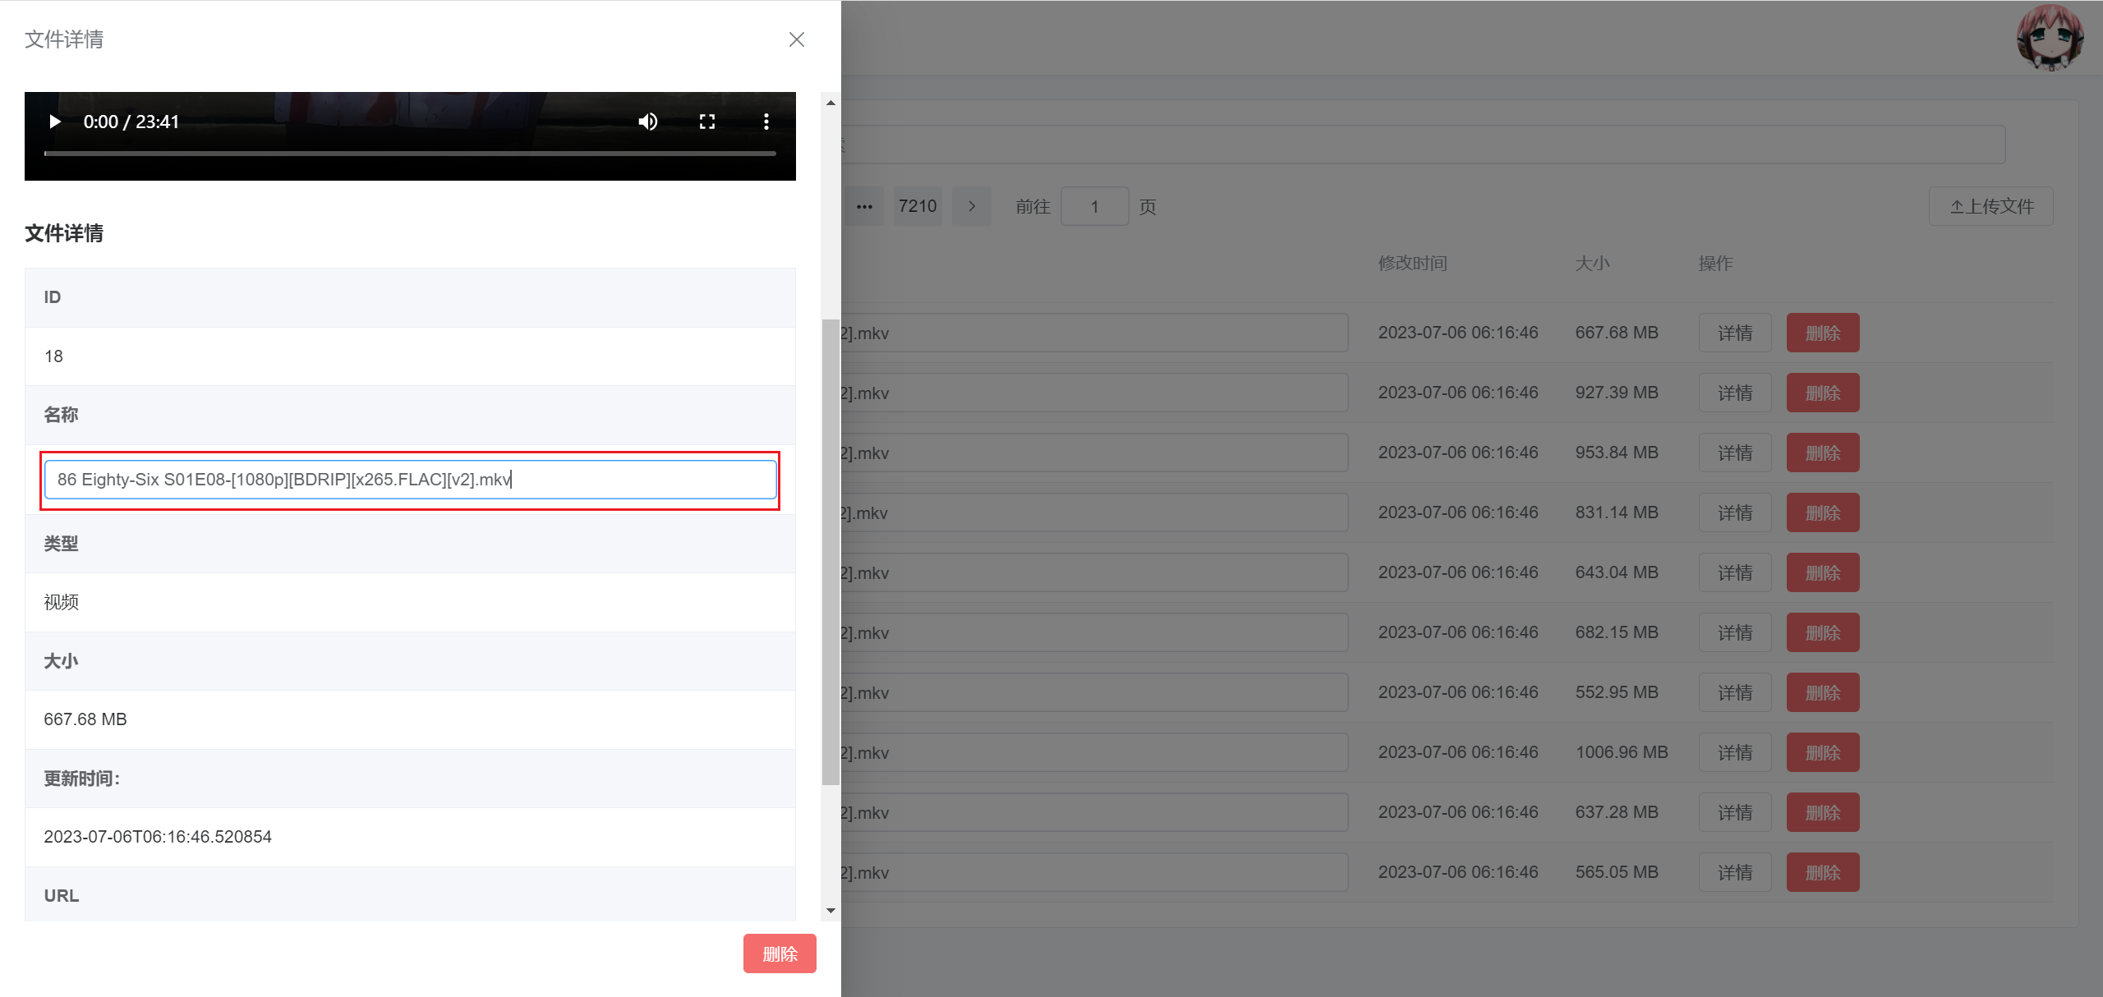Click the play button to start video
The height and width of the screenshot is (997, 2103).
pos(55,122)
